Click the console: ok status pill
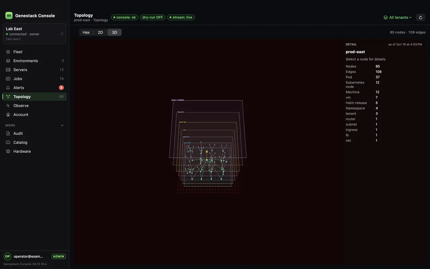This screenshot has height=269, width=430. 125,17
